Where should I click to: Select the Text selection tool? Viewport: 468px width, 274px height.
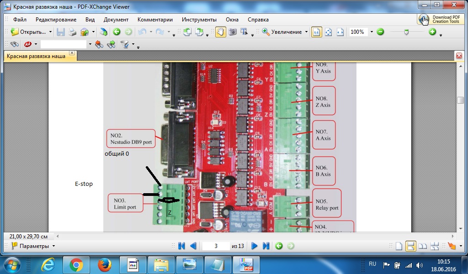click(244, 32)
